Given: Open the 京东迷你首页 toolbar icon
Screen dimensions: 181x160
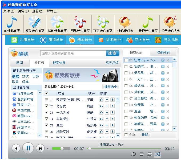Looking at the screenshot, I should (103, 24).
